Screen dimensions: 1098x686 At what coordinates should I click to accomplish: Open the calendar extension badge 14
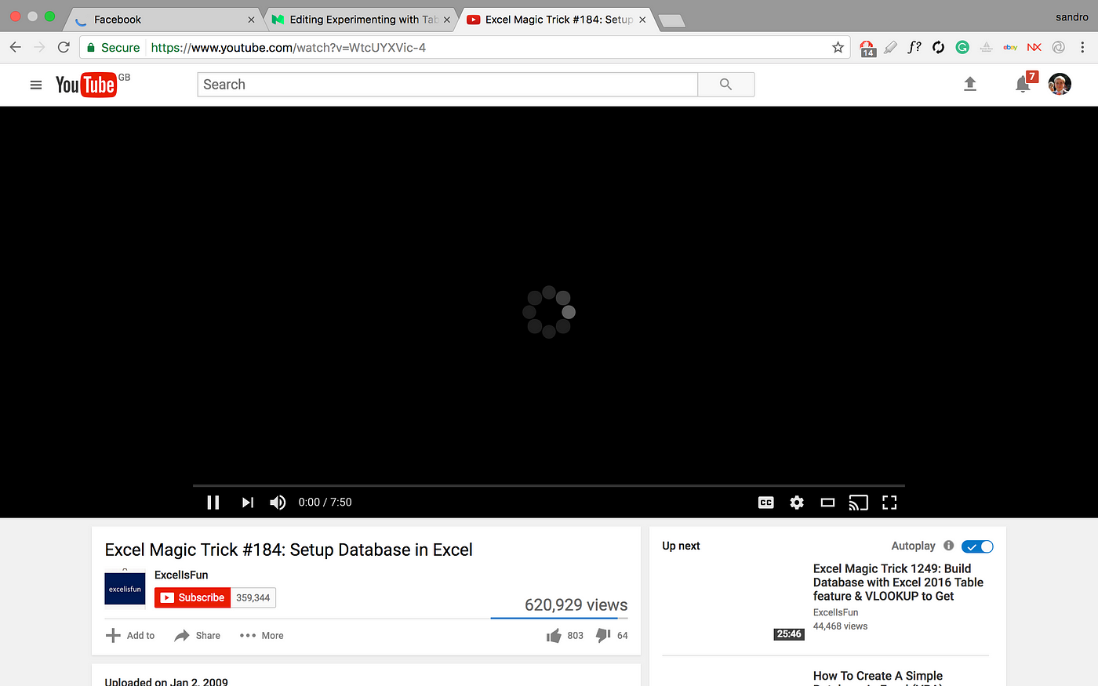point(867,49)
